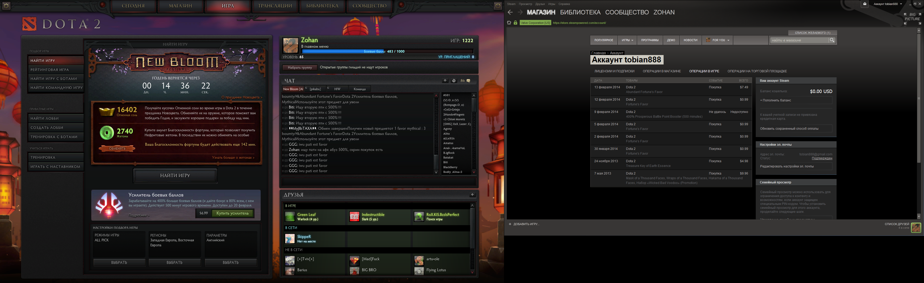Image resolution: width=924 pixels, height=283 pixels.
Task: Open МАГАЗИН tab in Dota 2
Action: 180,6
